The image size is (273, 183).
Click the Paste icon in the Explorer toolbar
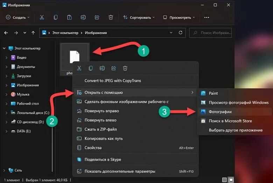click(x=69, y=17)
